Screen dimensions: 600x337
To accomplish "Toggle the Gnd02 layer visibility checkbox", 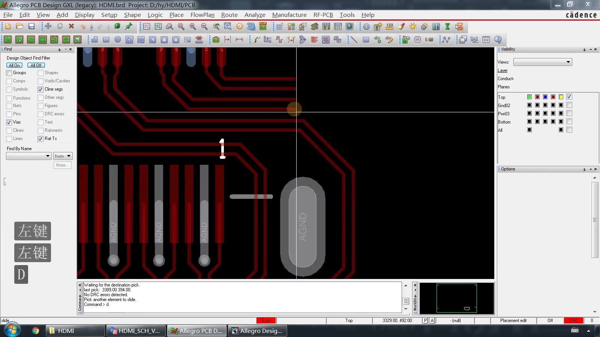I will [x=569, y=105].
